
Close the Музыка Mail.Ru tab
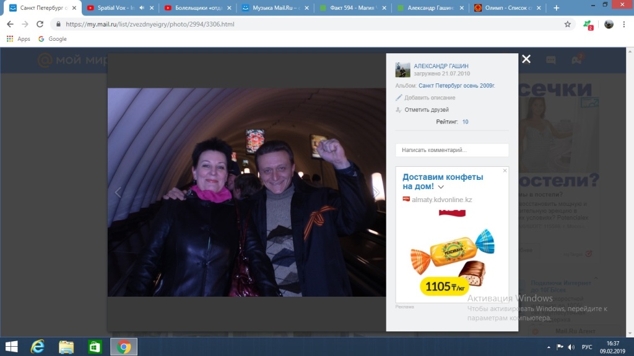[x=307, y=7]
